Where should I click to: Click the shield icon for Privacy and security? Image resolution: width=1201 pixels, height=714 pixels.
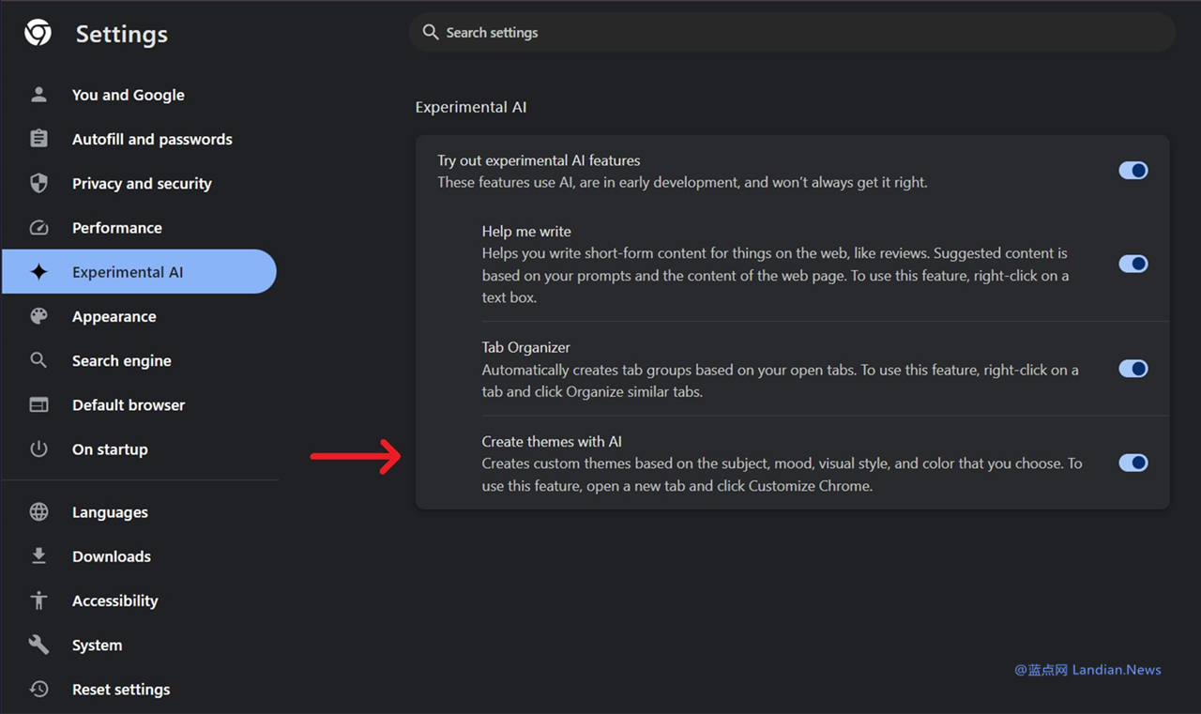(x=38, y=183)
